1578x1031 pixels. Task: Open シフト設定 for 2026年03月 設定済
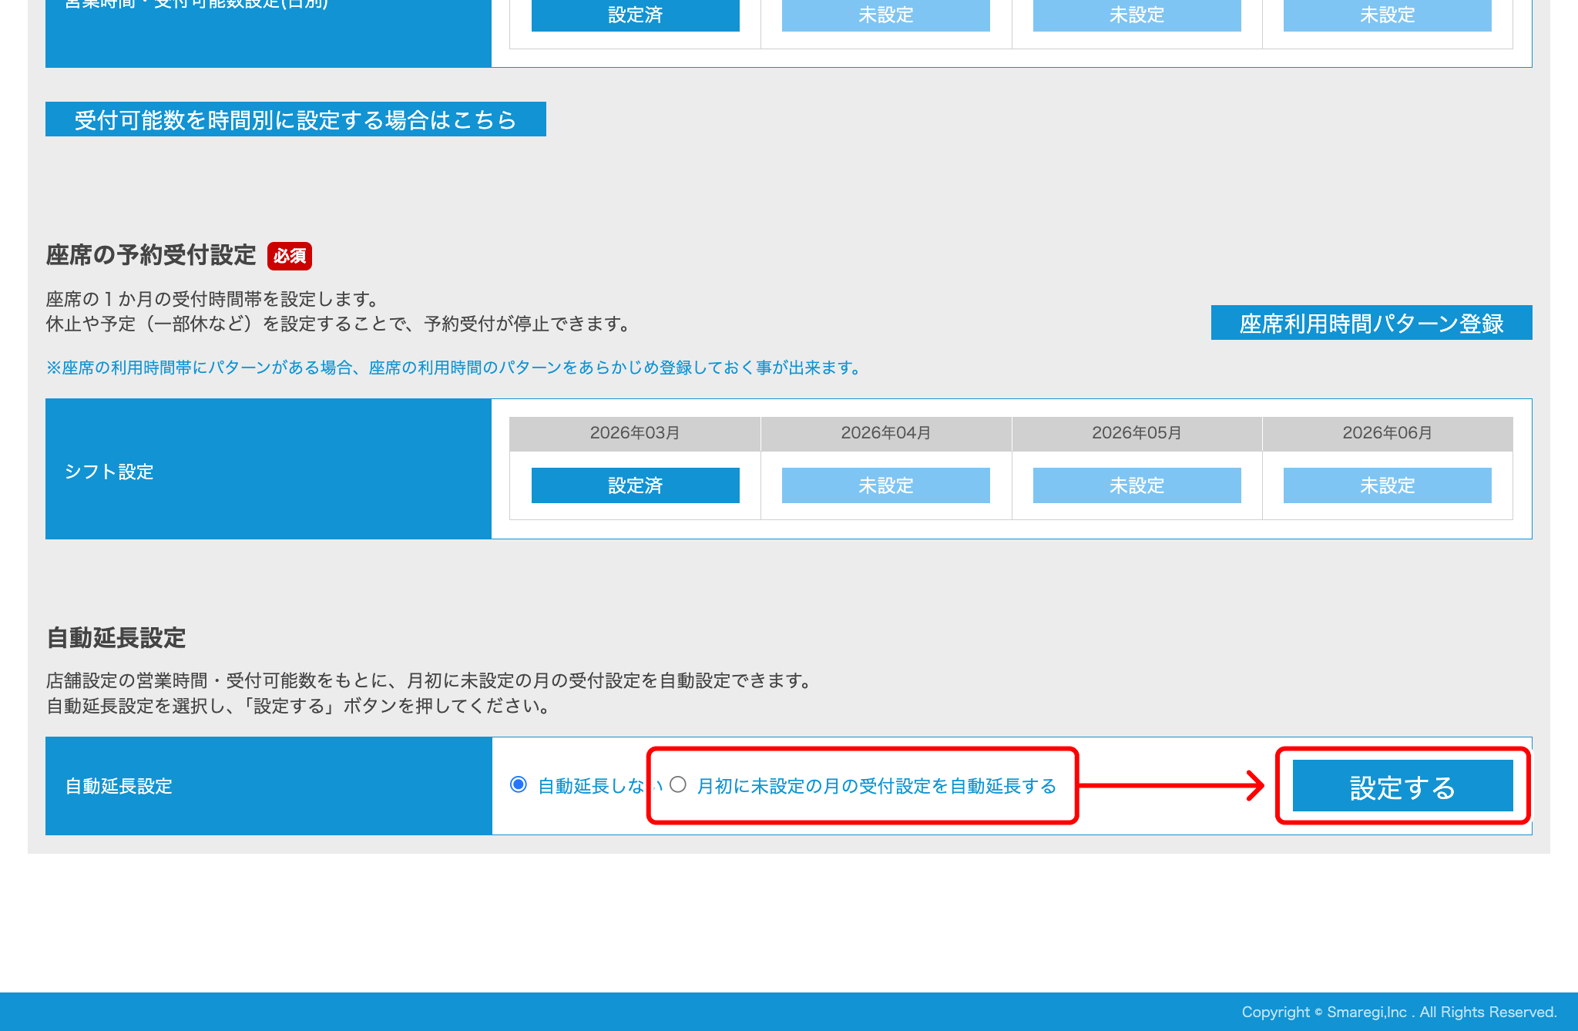pos(635,485)
